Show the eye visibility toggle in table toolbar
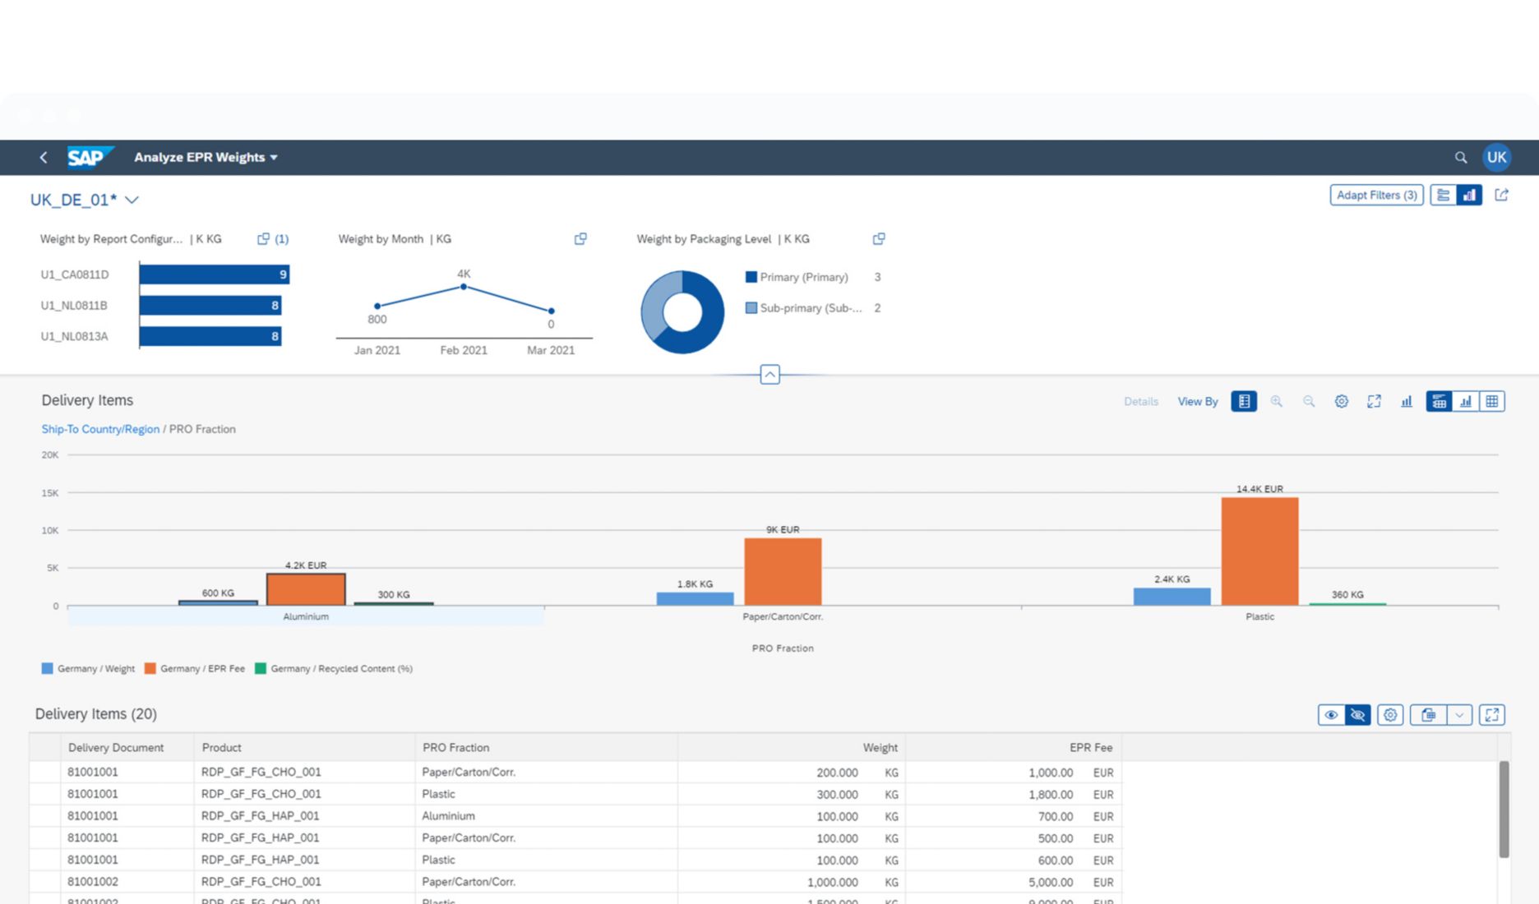Screen dimensions: 1539x904 click(x=1332, y=715)
